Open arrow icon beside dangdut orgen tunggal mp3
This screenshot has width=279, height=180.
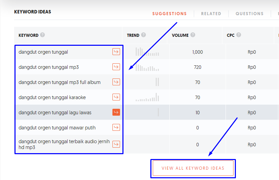point(116,67)
